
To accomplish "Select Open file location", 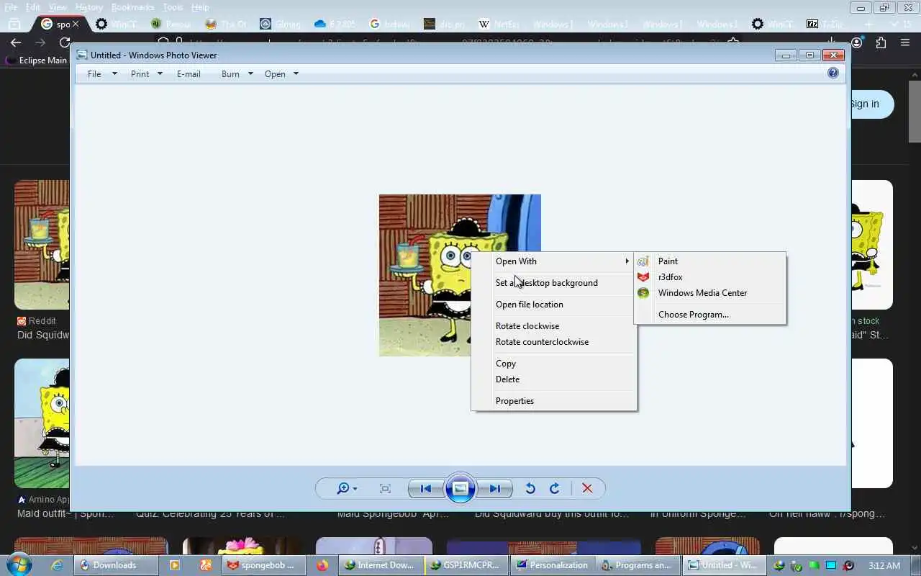I will [554, 305].
